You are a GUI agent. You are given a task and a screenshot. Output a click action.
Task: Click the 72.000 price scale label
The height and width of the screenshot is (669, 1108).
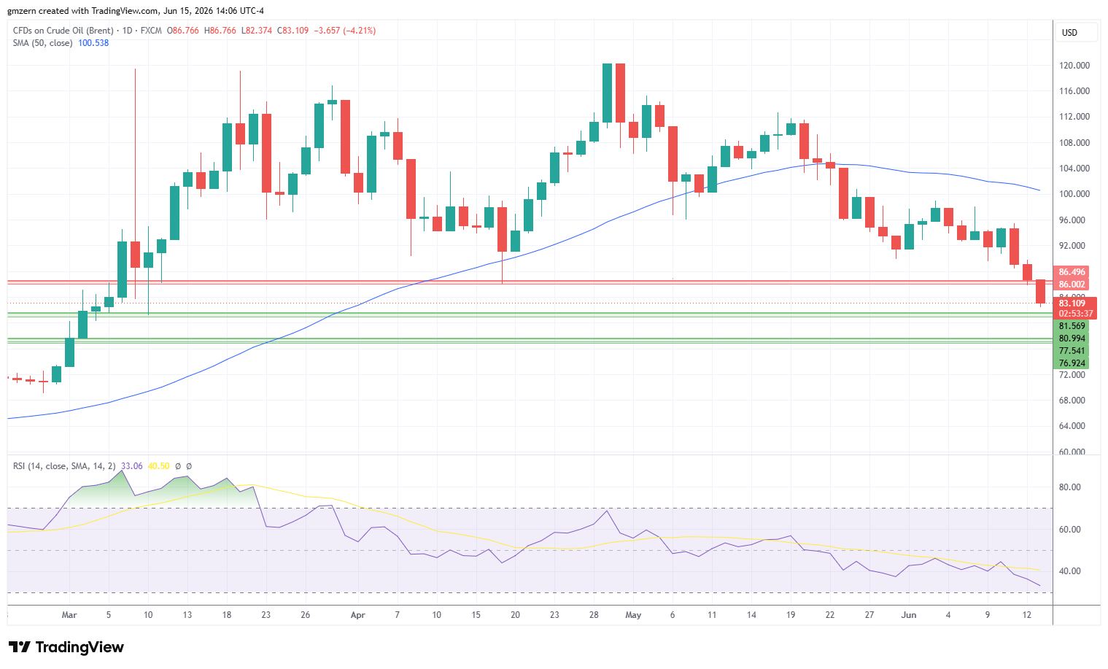(1072, 375)
